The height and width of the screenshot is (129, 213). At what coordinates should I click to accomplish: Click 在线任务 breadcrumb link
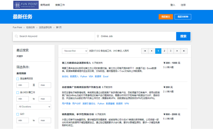(30, 27)
